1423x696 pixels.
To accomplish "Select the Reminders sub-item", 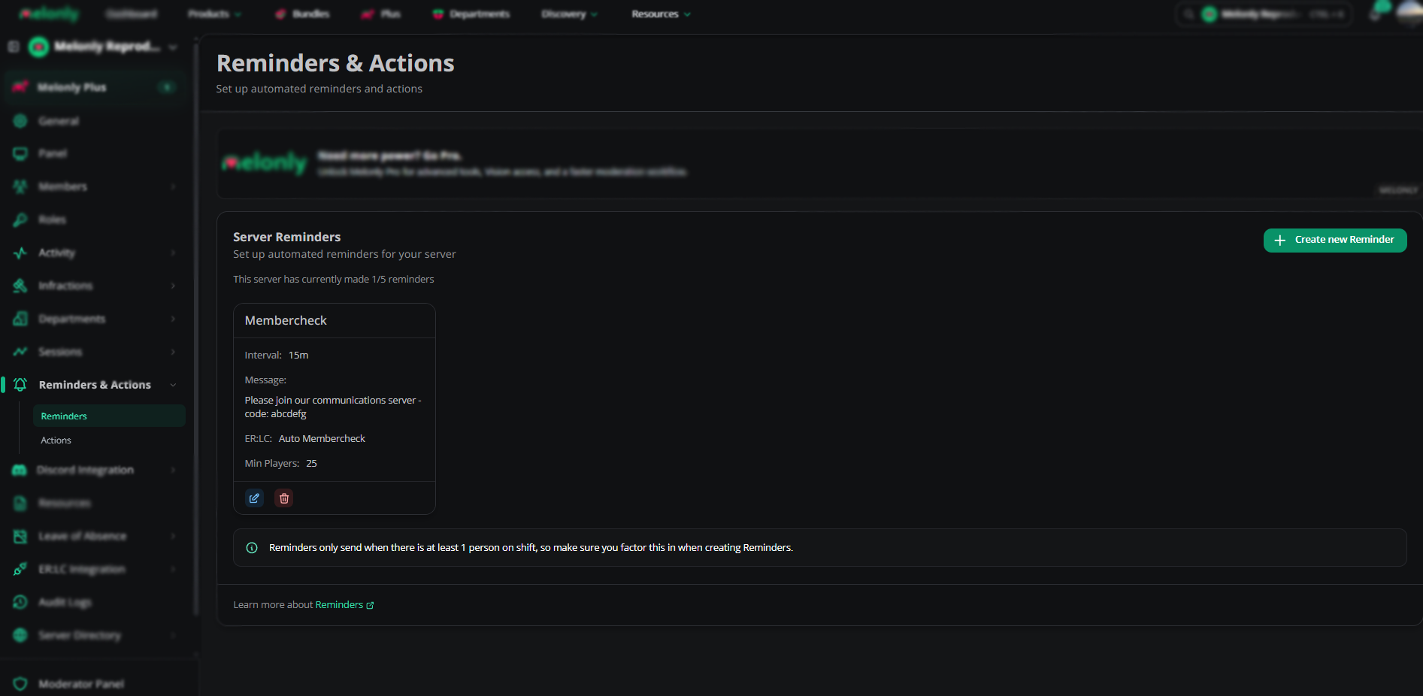I will click(x=109, y=416).
